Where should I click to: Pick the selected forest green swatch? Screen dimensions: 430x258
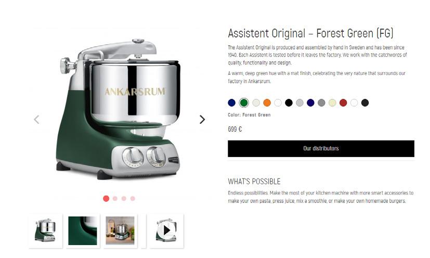click(x=244, y=103)
